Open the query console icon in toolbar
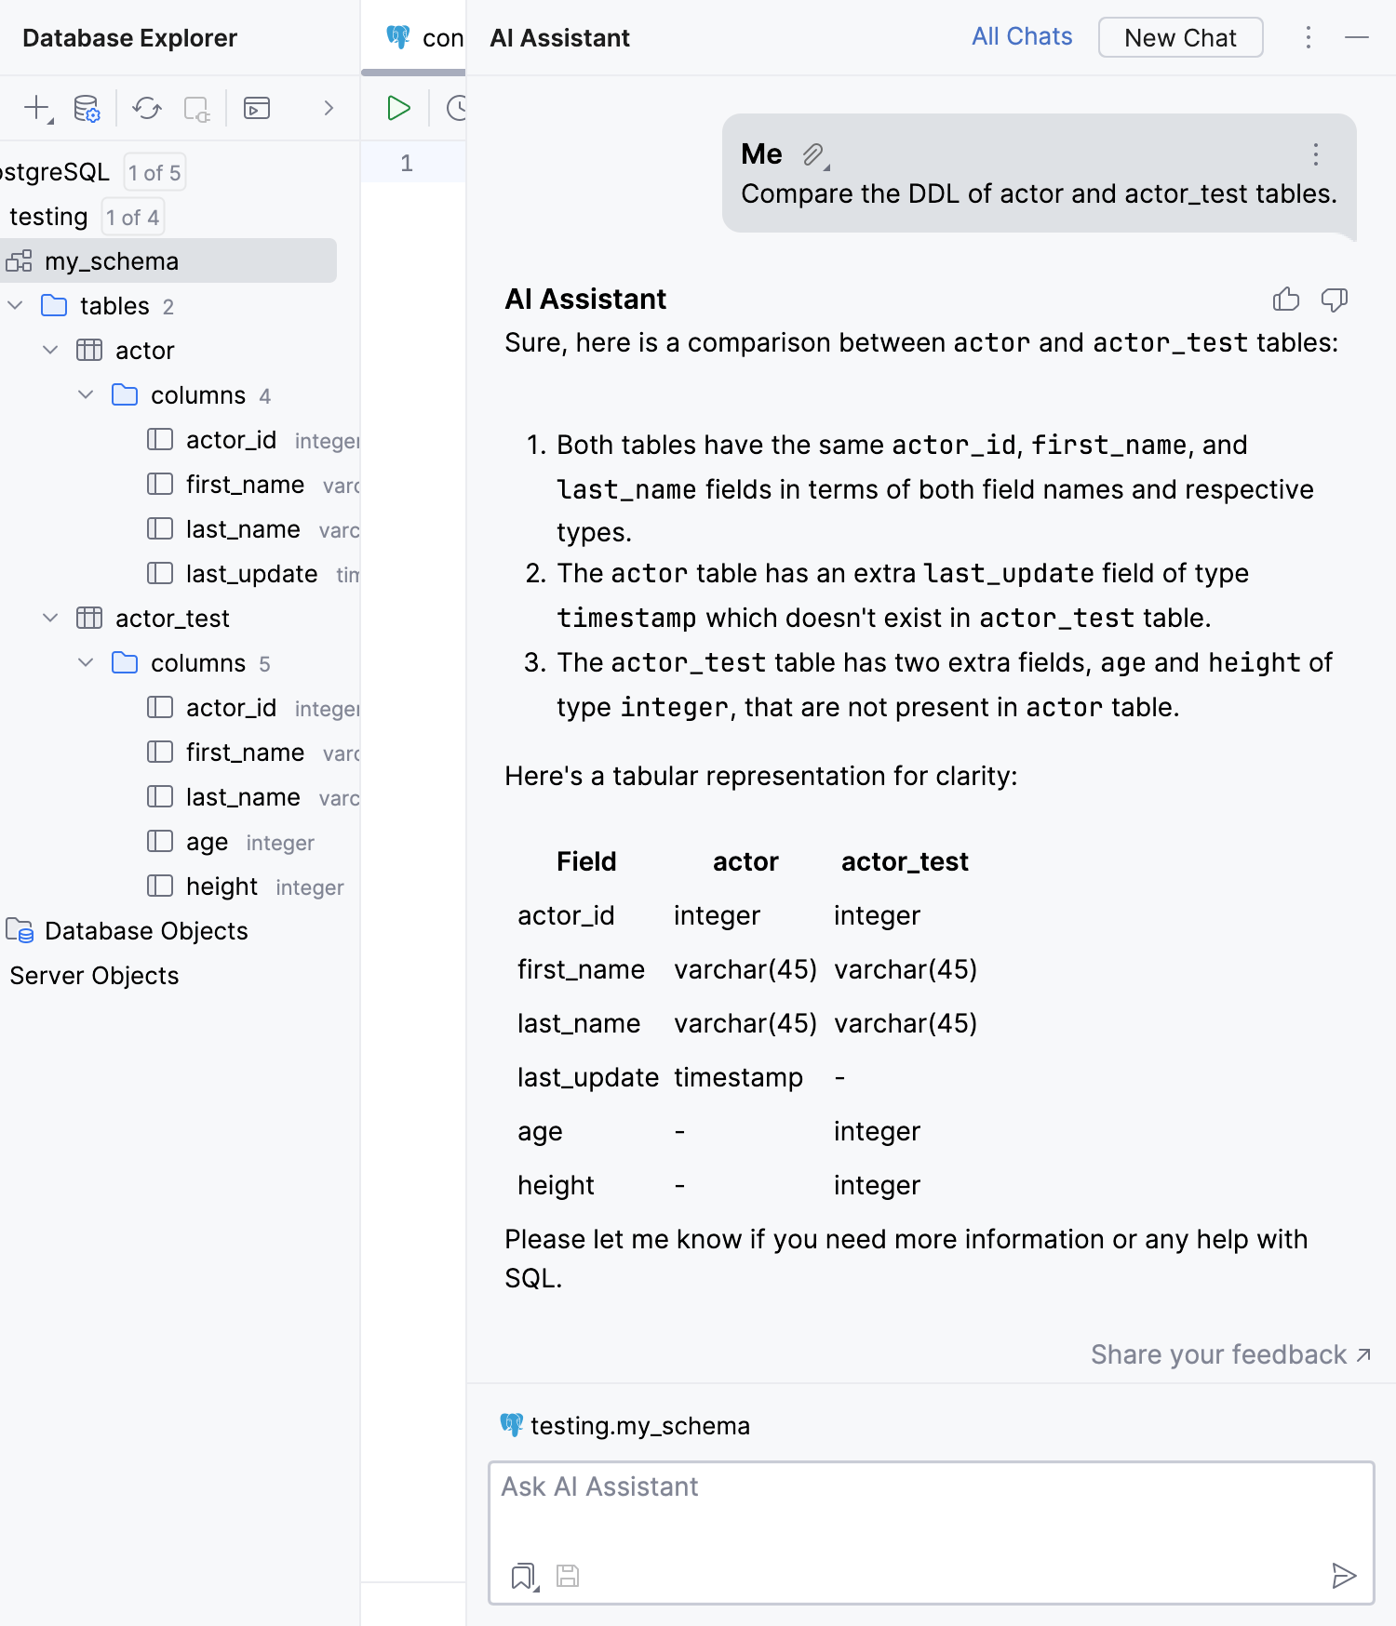 pyautogui.click(x=257, y=108)
